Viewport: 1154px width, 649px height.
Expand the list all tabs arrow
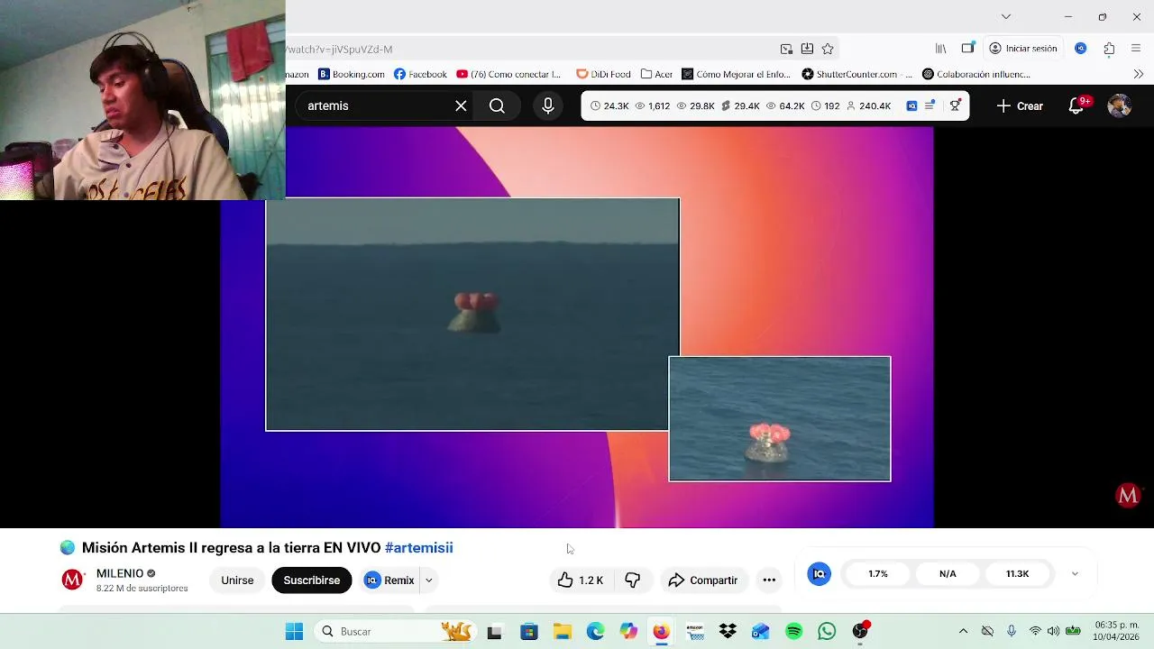(x=1006, y=16)
